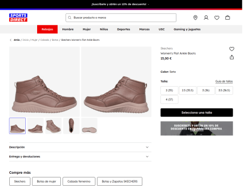Image resolution: width=245 pixels, height=196 pixels.
Task: Click the Skechers brand name link
Action: click(x=167, y=48)
